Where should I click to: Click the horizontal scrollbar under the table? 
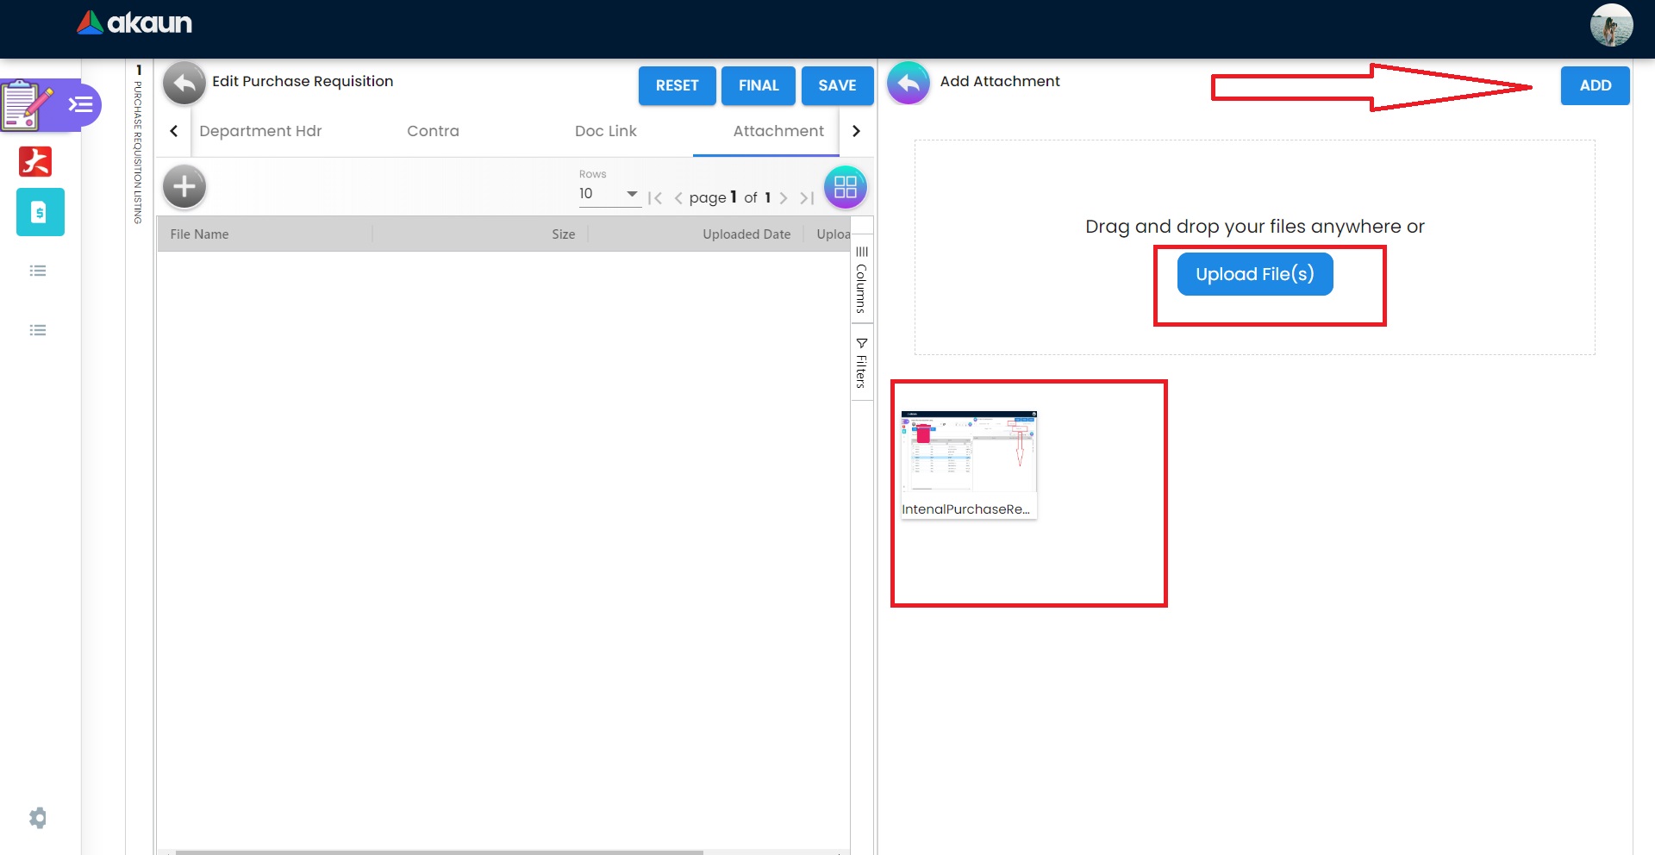[440, 852]
